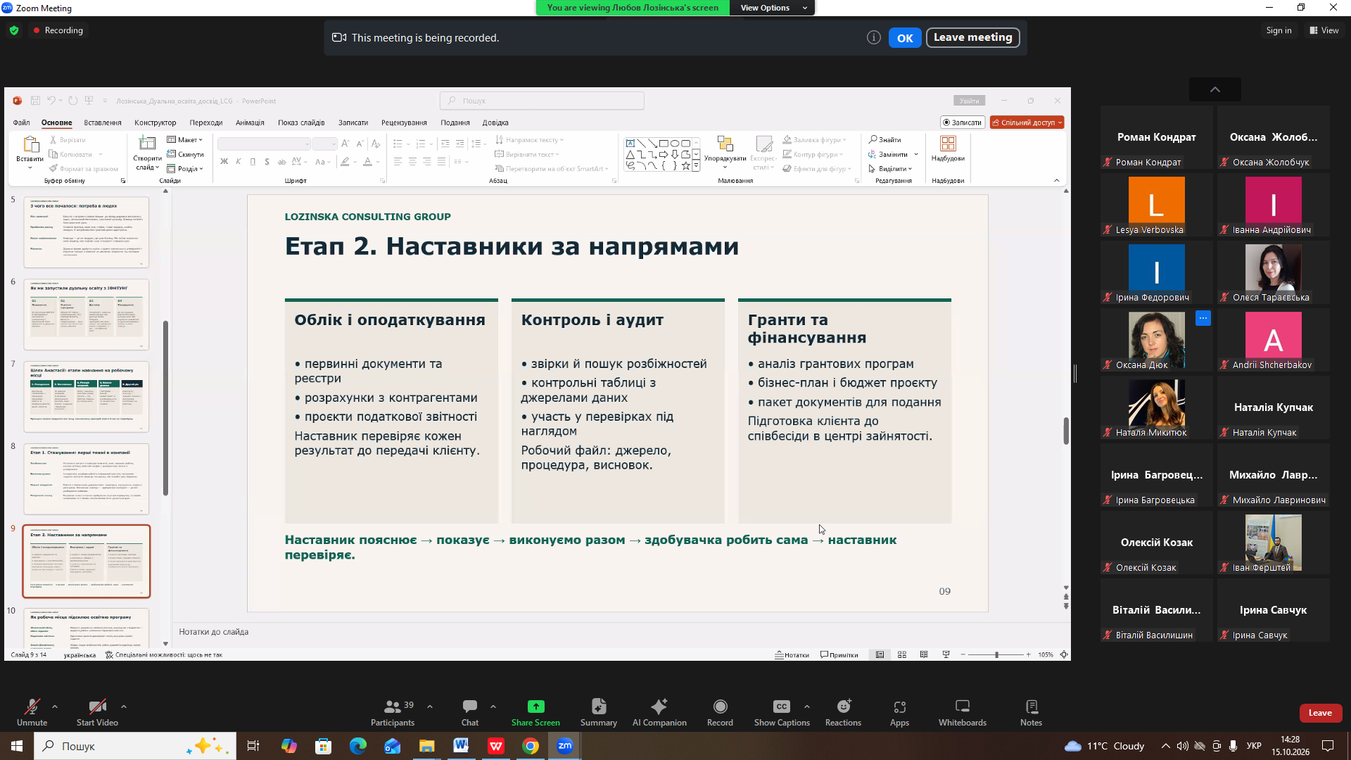The height and width of the screenshot is (760, 1351).
Task: Open Whiteboards
Action: coord(962,712)
